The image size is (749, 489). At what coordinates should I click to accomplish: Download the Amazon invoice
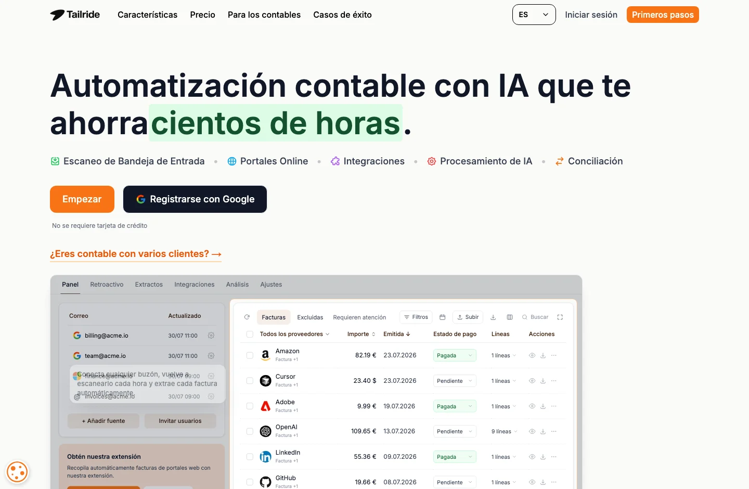[543, 355]
